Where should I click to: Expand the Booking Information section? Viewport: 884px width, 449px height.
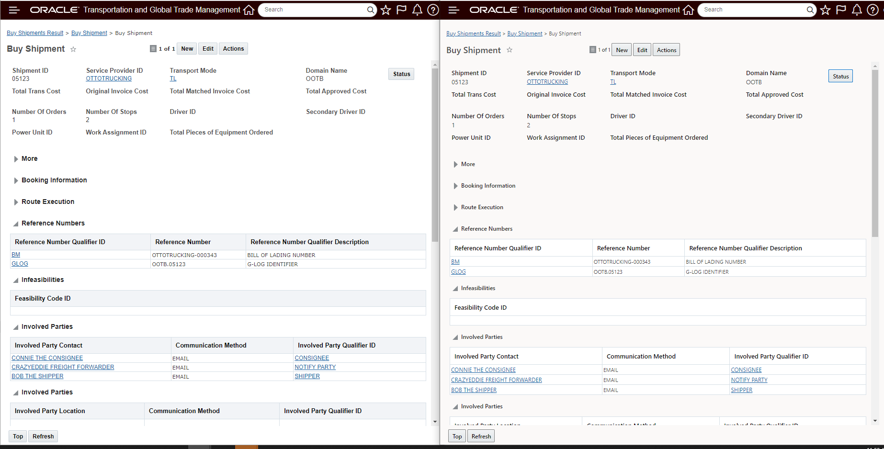click(16, 180)
